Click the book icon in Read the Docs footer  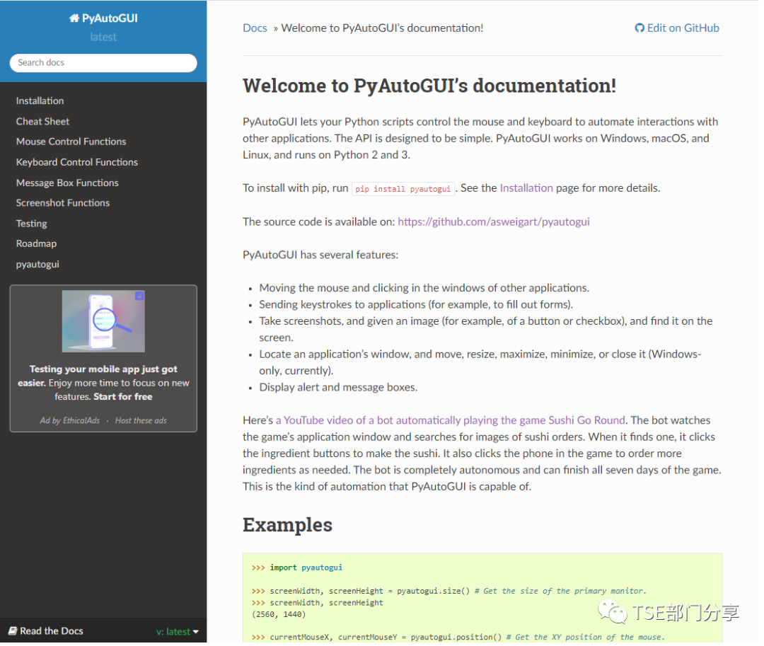pos(13,630)
